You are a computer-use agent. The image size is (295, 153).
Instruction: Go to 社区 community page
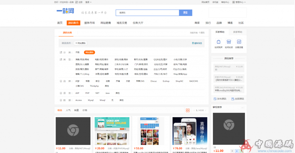[241, 23]
